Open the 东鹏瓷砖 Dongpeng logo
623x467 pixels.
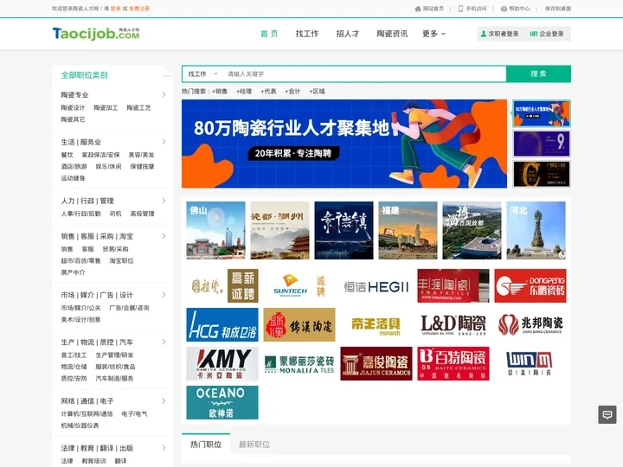(530, 285)
